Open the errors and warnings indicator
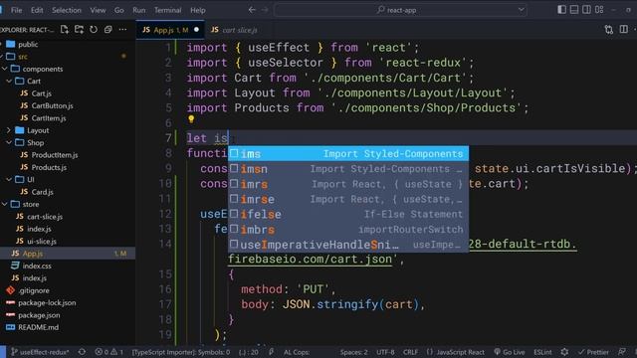Image resolution: width=637 pixels, height=358 pixels. (x=108, y=352)
